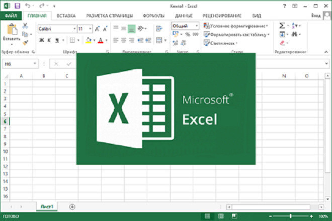Collapse the ribbon with the chevron
Image resolution: width=332 pixels, height=221 pixels.
coord(326,52)
